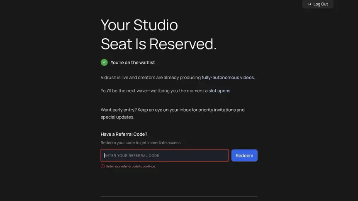Click the "Want early entry?" sentence

pos(119,110)
